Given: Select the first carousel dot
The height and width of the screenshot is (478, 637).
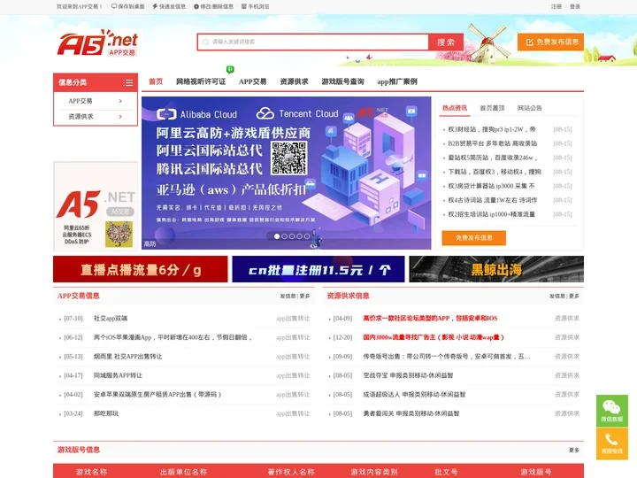Looking at the screenshot, I should (277, 236).
